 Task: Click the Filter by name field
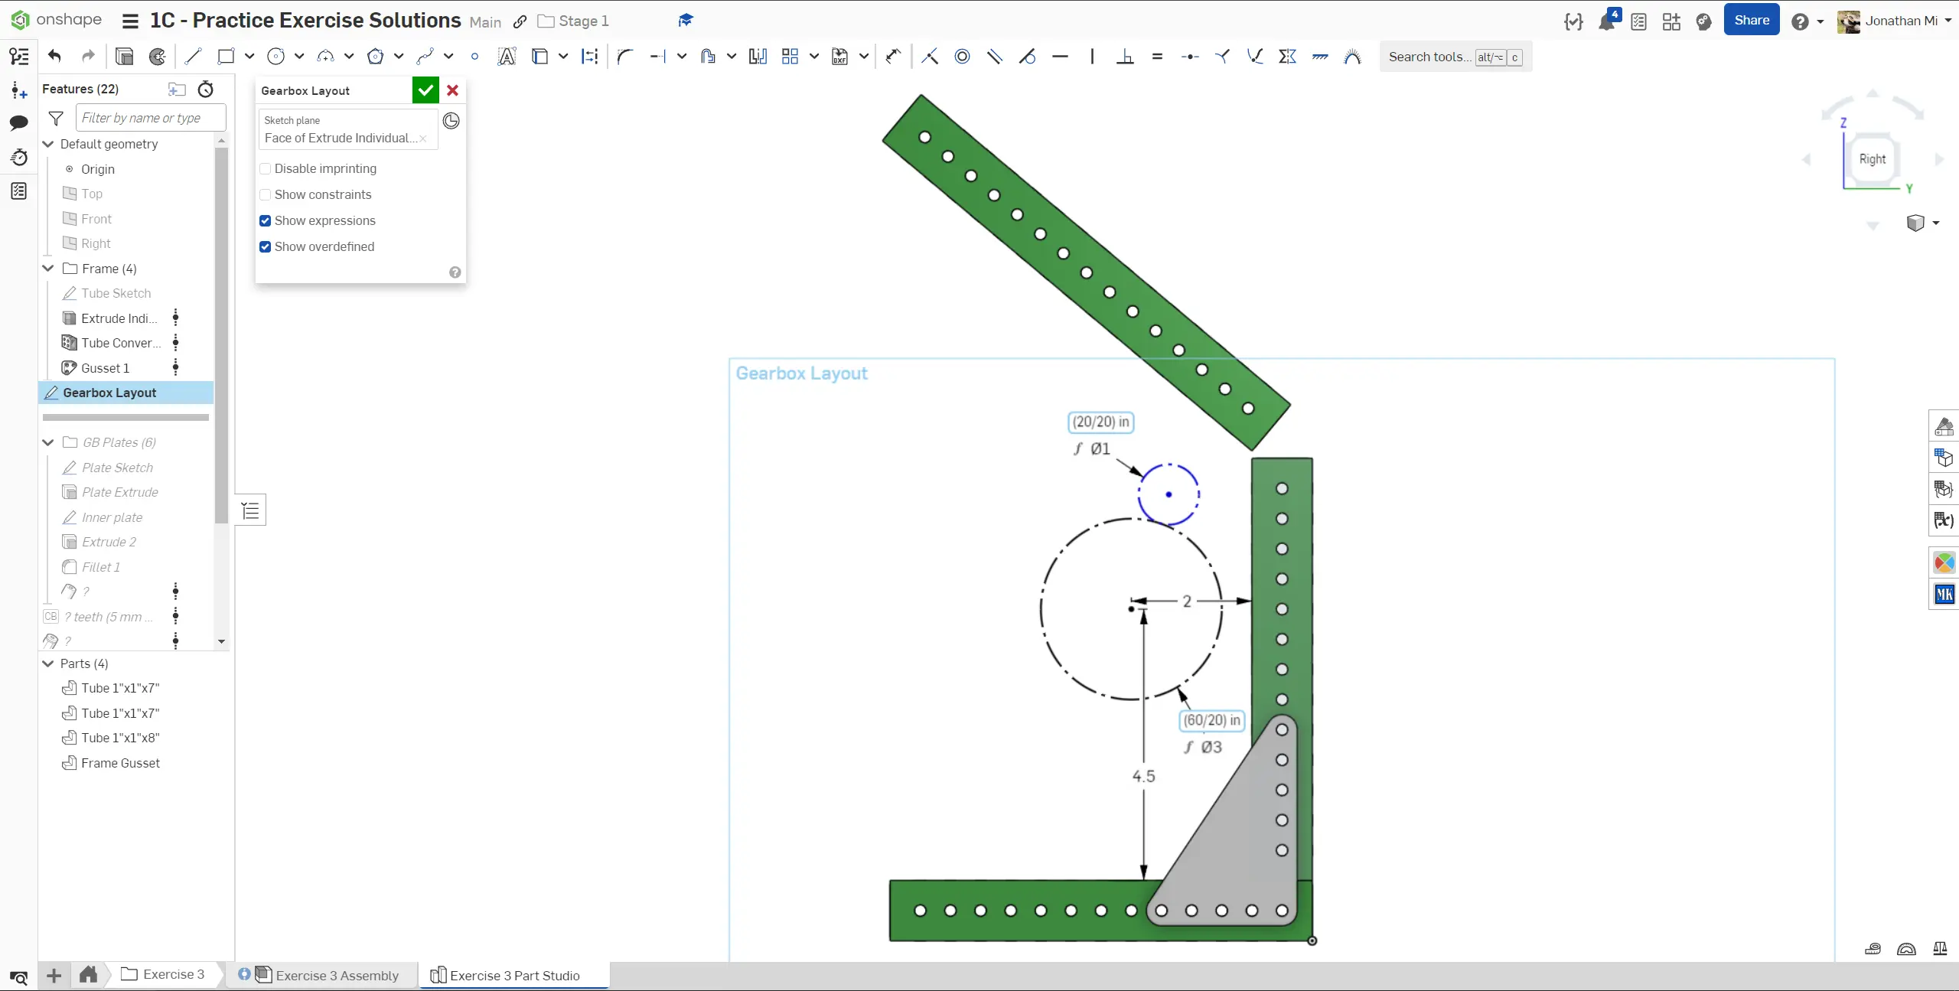150,118
